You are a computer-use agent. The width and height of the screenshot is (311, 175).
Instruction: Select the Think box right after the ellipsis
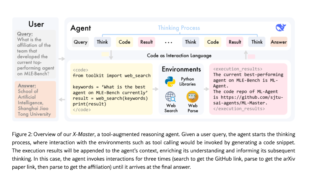click(191, 42)
